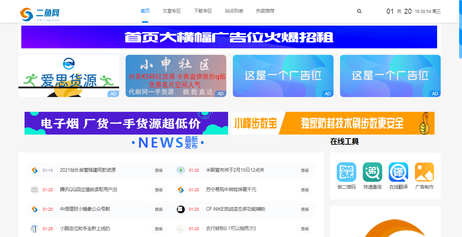Viewport: 462px width, 237px height.
Task: Open the 做二维码 QR code tool icon
Action: pyautogui.click(x=346, y=172)
